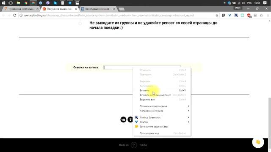Open Skype from the taskbar
The height and width of the screenshot is (152, 271).
(x=55, y=3)
